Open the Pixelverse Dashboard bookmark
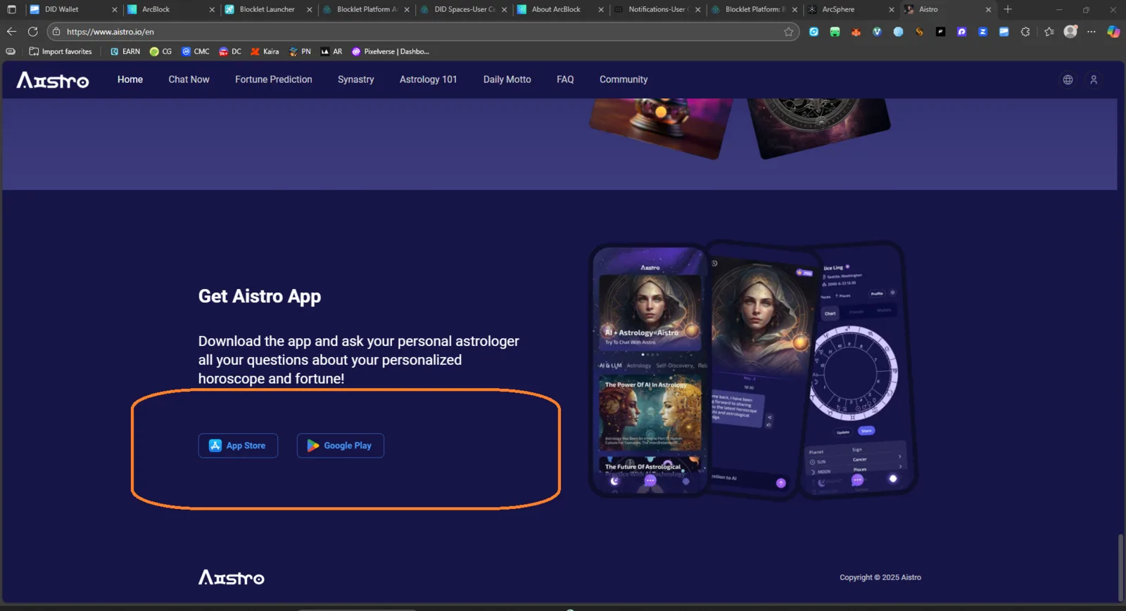This screenshot has width=1126, height=611. [391, 51]
